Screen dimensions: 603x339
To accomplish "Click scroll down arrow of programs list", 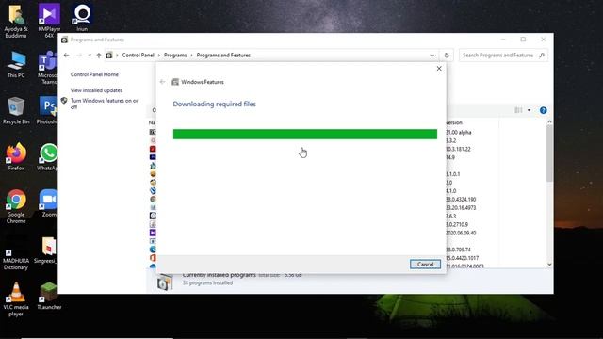I will tap(549, 264).
